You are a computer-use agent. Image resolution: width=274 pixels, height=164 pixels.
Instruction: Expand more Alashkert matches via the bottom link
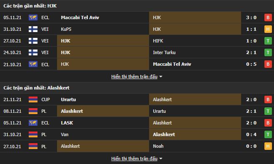click(134, 159)
